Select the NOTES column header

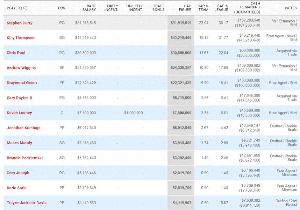point(291,8)
